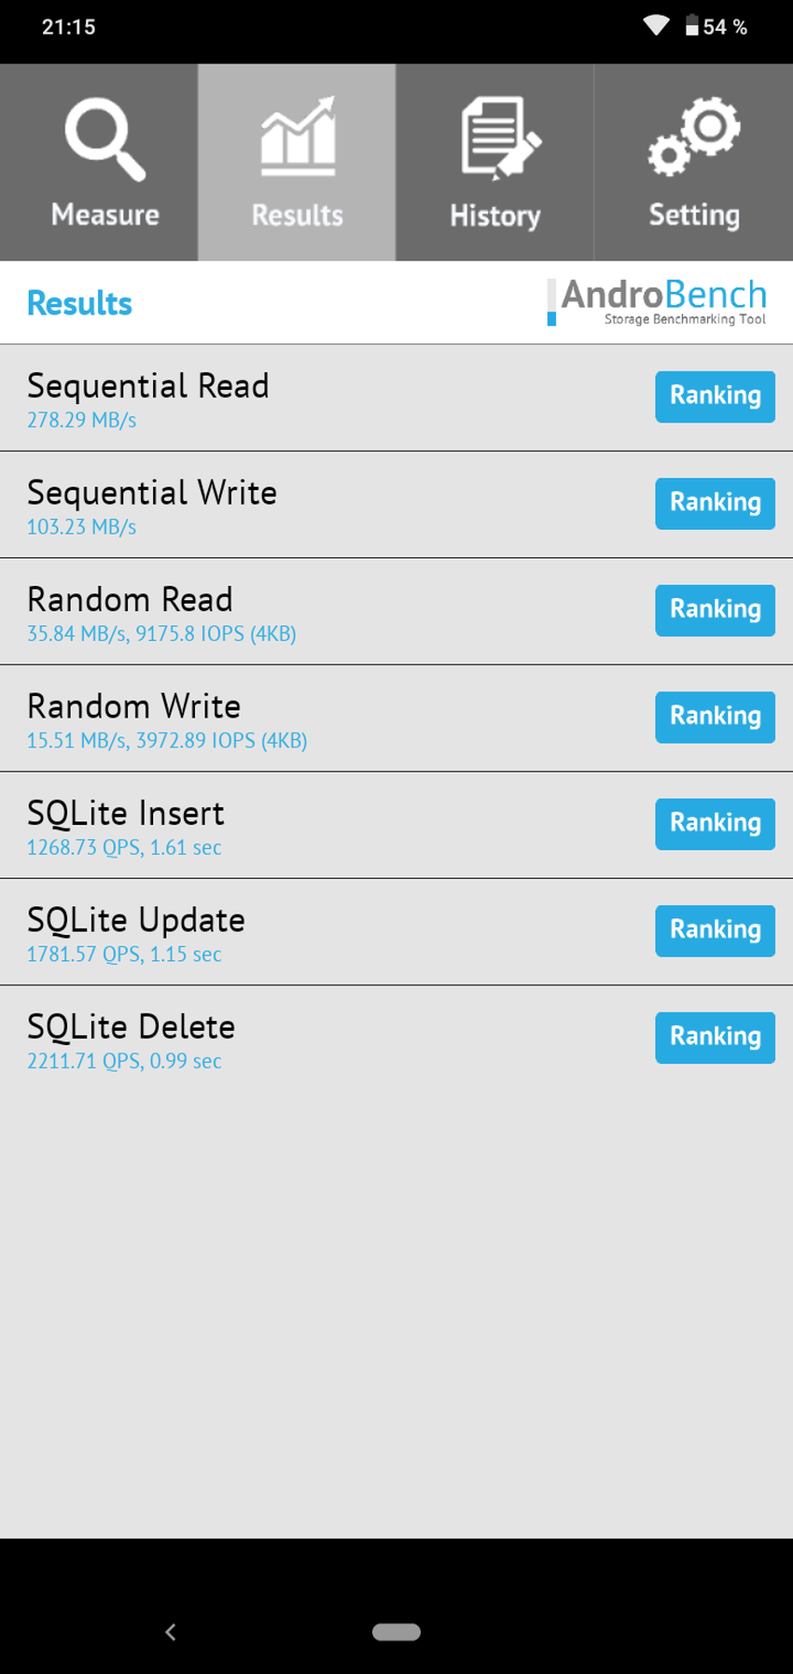
Task: Switch to the History tab label
Action: tap(495, 216)
